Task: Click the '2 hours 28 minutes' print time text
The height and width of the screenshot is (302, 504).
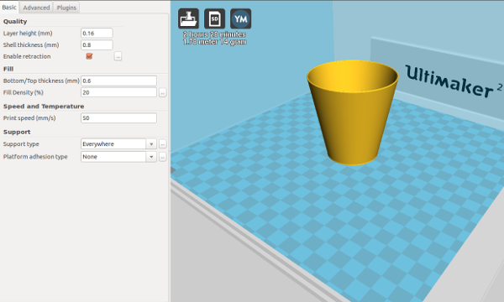Action: coord(214,34)
